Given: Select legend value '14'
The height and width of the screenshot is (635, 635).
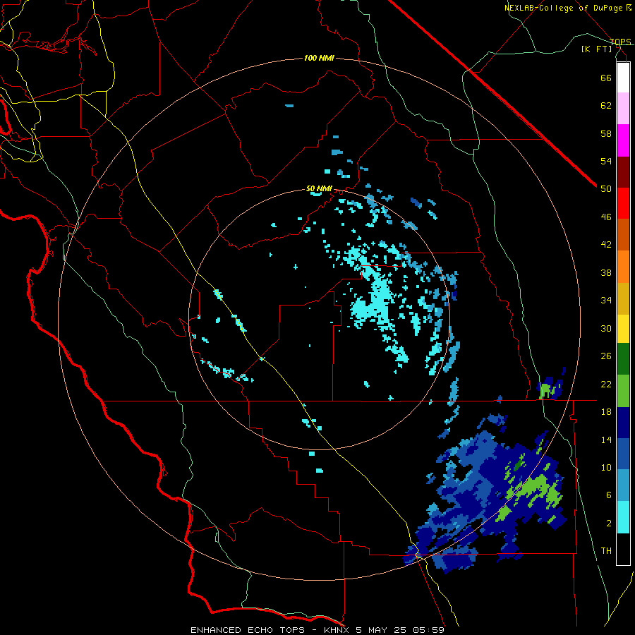Looking at the screenshot, I should pos(606,440).
